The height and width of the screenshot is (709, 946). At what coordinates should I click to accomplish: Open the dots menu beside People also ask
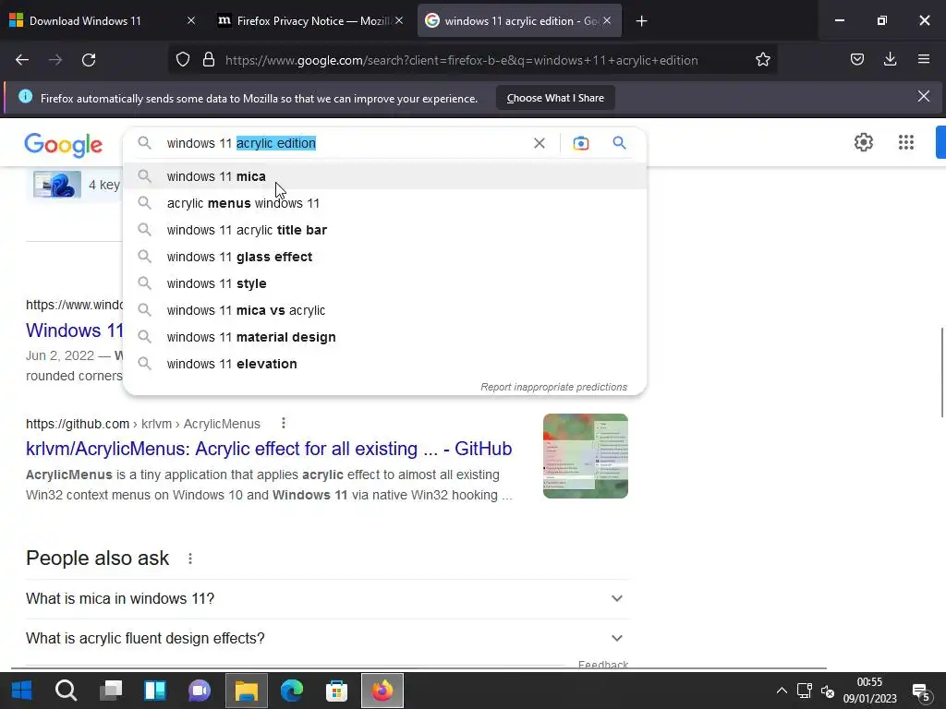click(190, 559)
